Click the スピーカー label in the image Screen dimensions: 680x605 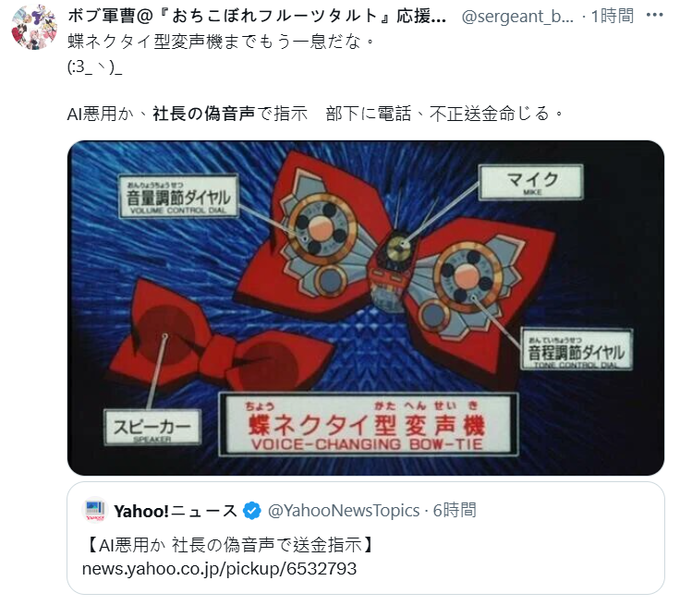(152, 427)
